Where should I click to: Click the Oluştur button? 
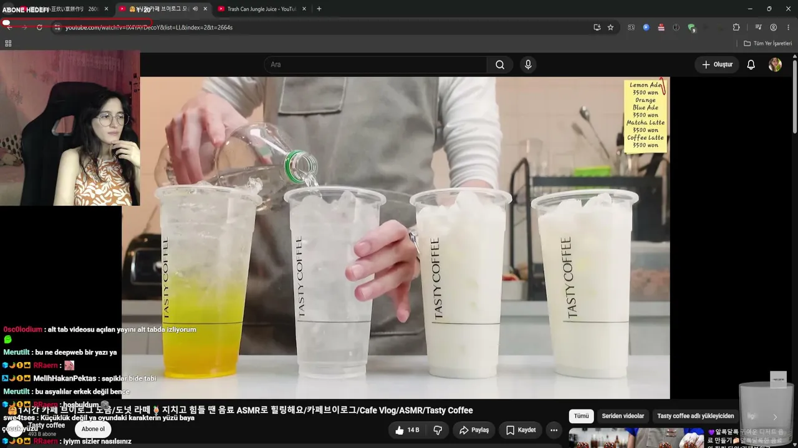pyautogui.click(x=717, y=65)
